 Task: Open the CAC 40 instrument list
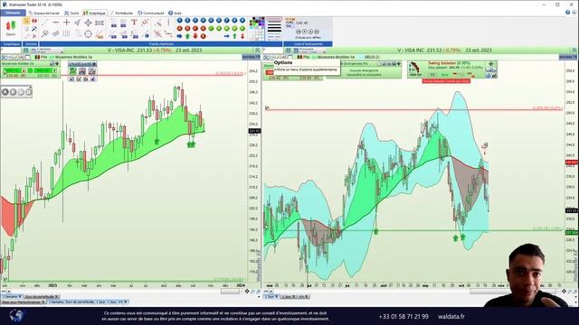click(302, 23)
